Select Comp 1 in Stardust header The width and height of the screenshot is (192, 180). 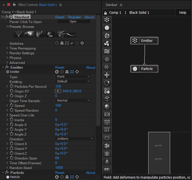[x=115, y=13]
